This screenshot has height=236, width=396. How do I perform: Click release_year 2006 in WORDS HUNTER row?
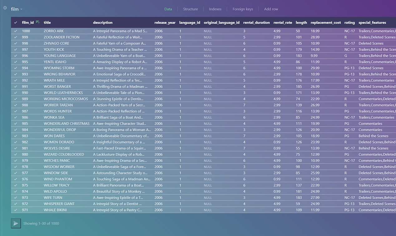click(x=159, y=111)
